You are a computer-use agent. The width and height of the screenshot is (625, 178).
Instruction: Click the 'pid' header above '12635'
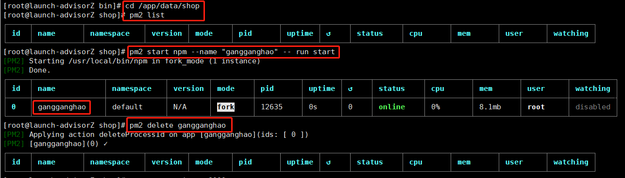point(267,89)
